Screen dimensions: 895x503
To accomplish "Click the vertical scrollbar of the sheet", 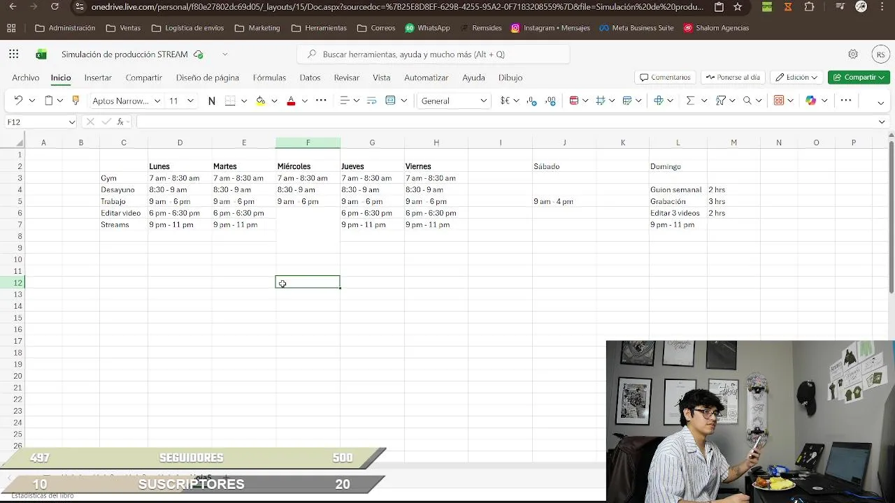I will click(891, 217).
